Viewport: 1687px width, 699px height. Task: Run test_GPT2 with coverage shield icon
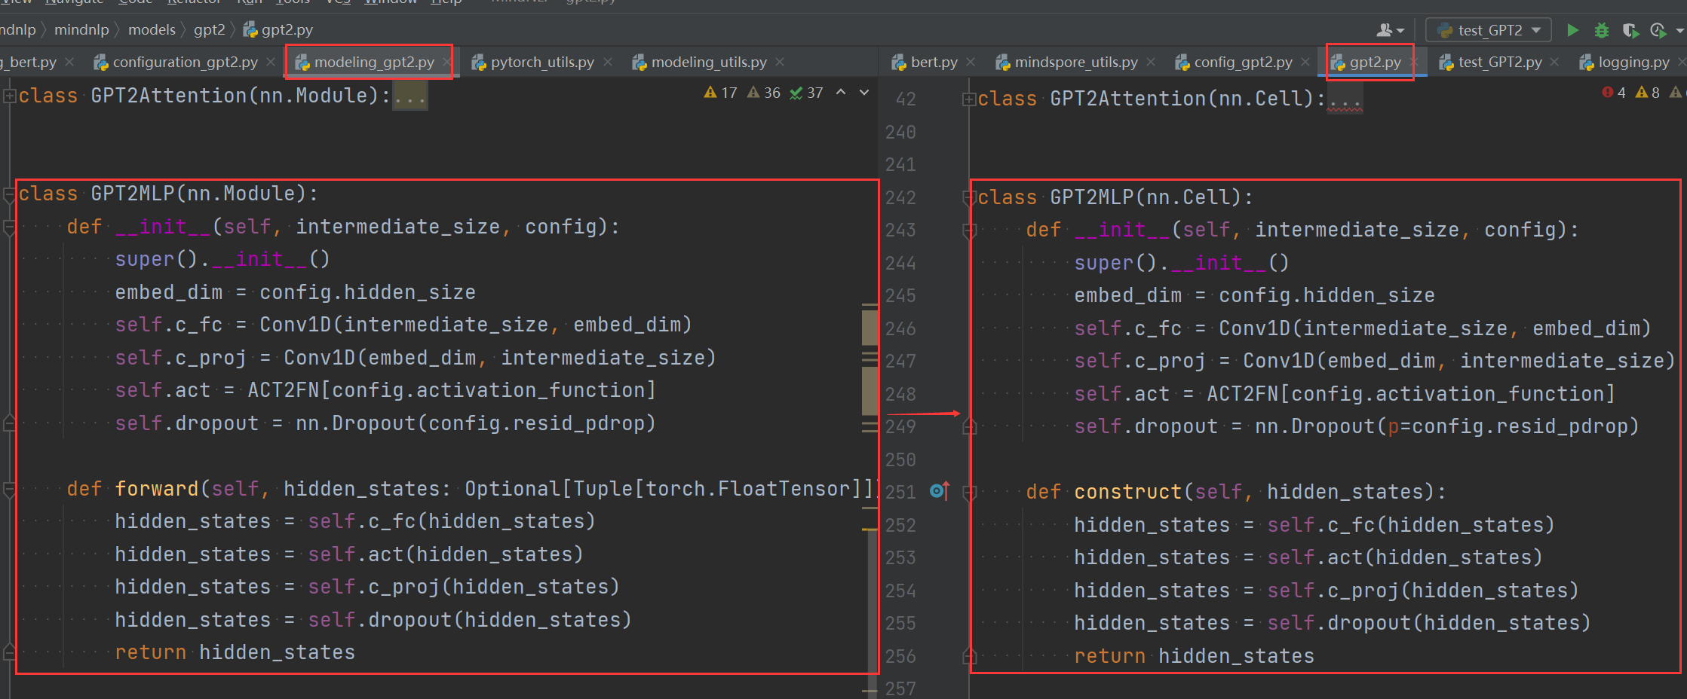pyautogui.click(x=1630, y=30)
